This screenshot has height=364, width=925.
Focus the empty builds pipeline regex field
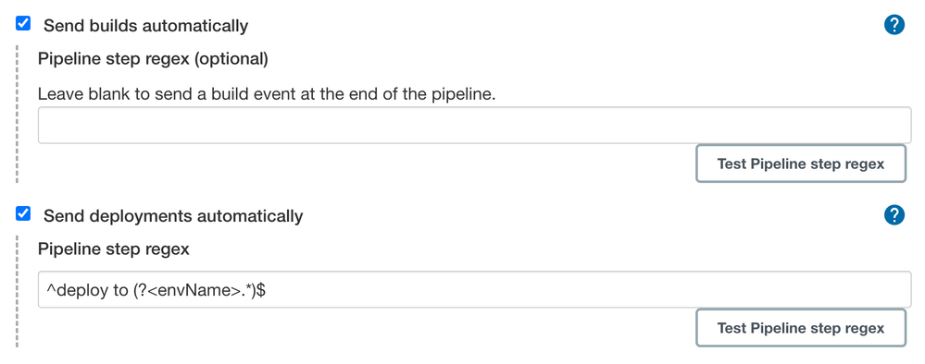click(x=474, y=125)
